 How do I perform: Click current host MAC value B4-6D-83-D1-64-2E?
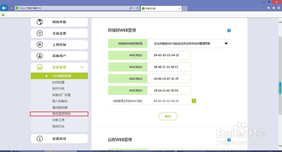click(x=166, y=101)
